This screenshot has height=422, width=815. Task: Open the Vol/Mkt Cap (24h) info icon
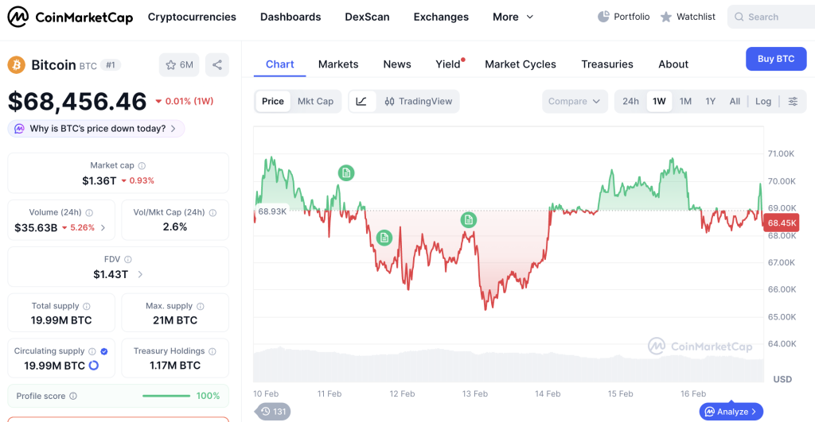213,213
